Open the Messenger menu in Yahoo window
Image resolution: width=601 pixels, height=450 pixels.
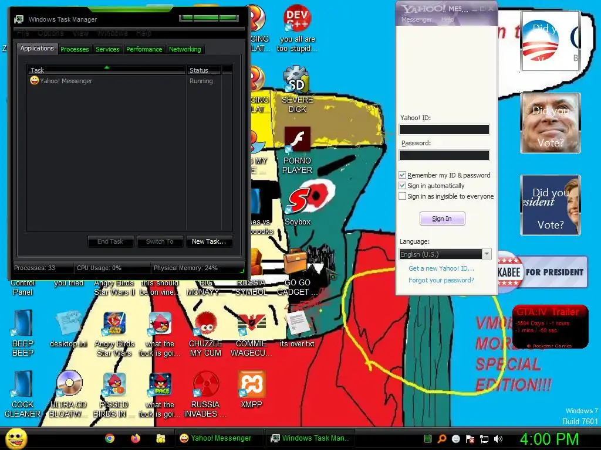pos(416,19)
